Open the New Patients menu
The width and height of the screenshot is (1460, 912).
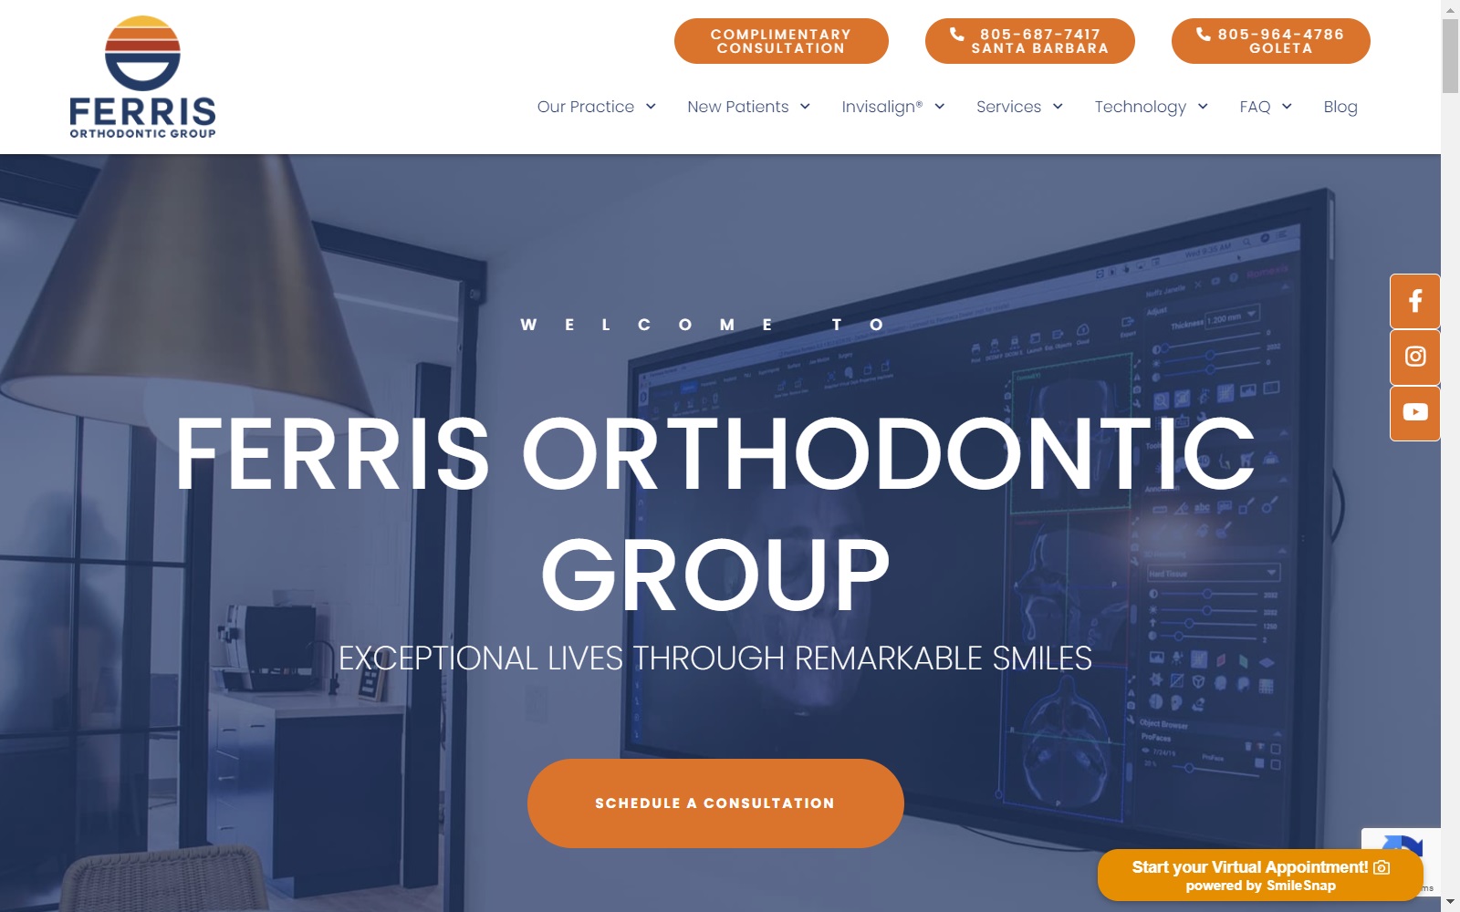pos(737,107)
